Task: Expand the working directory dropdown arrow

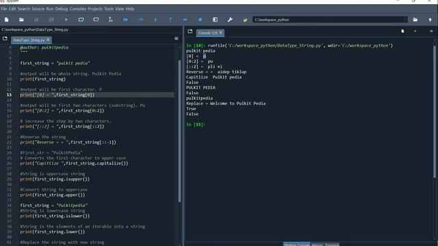Action: 406,20
